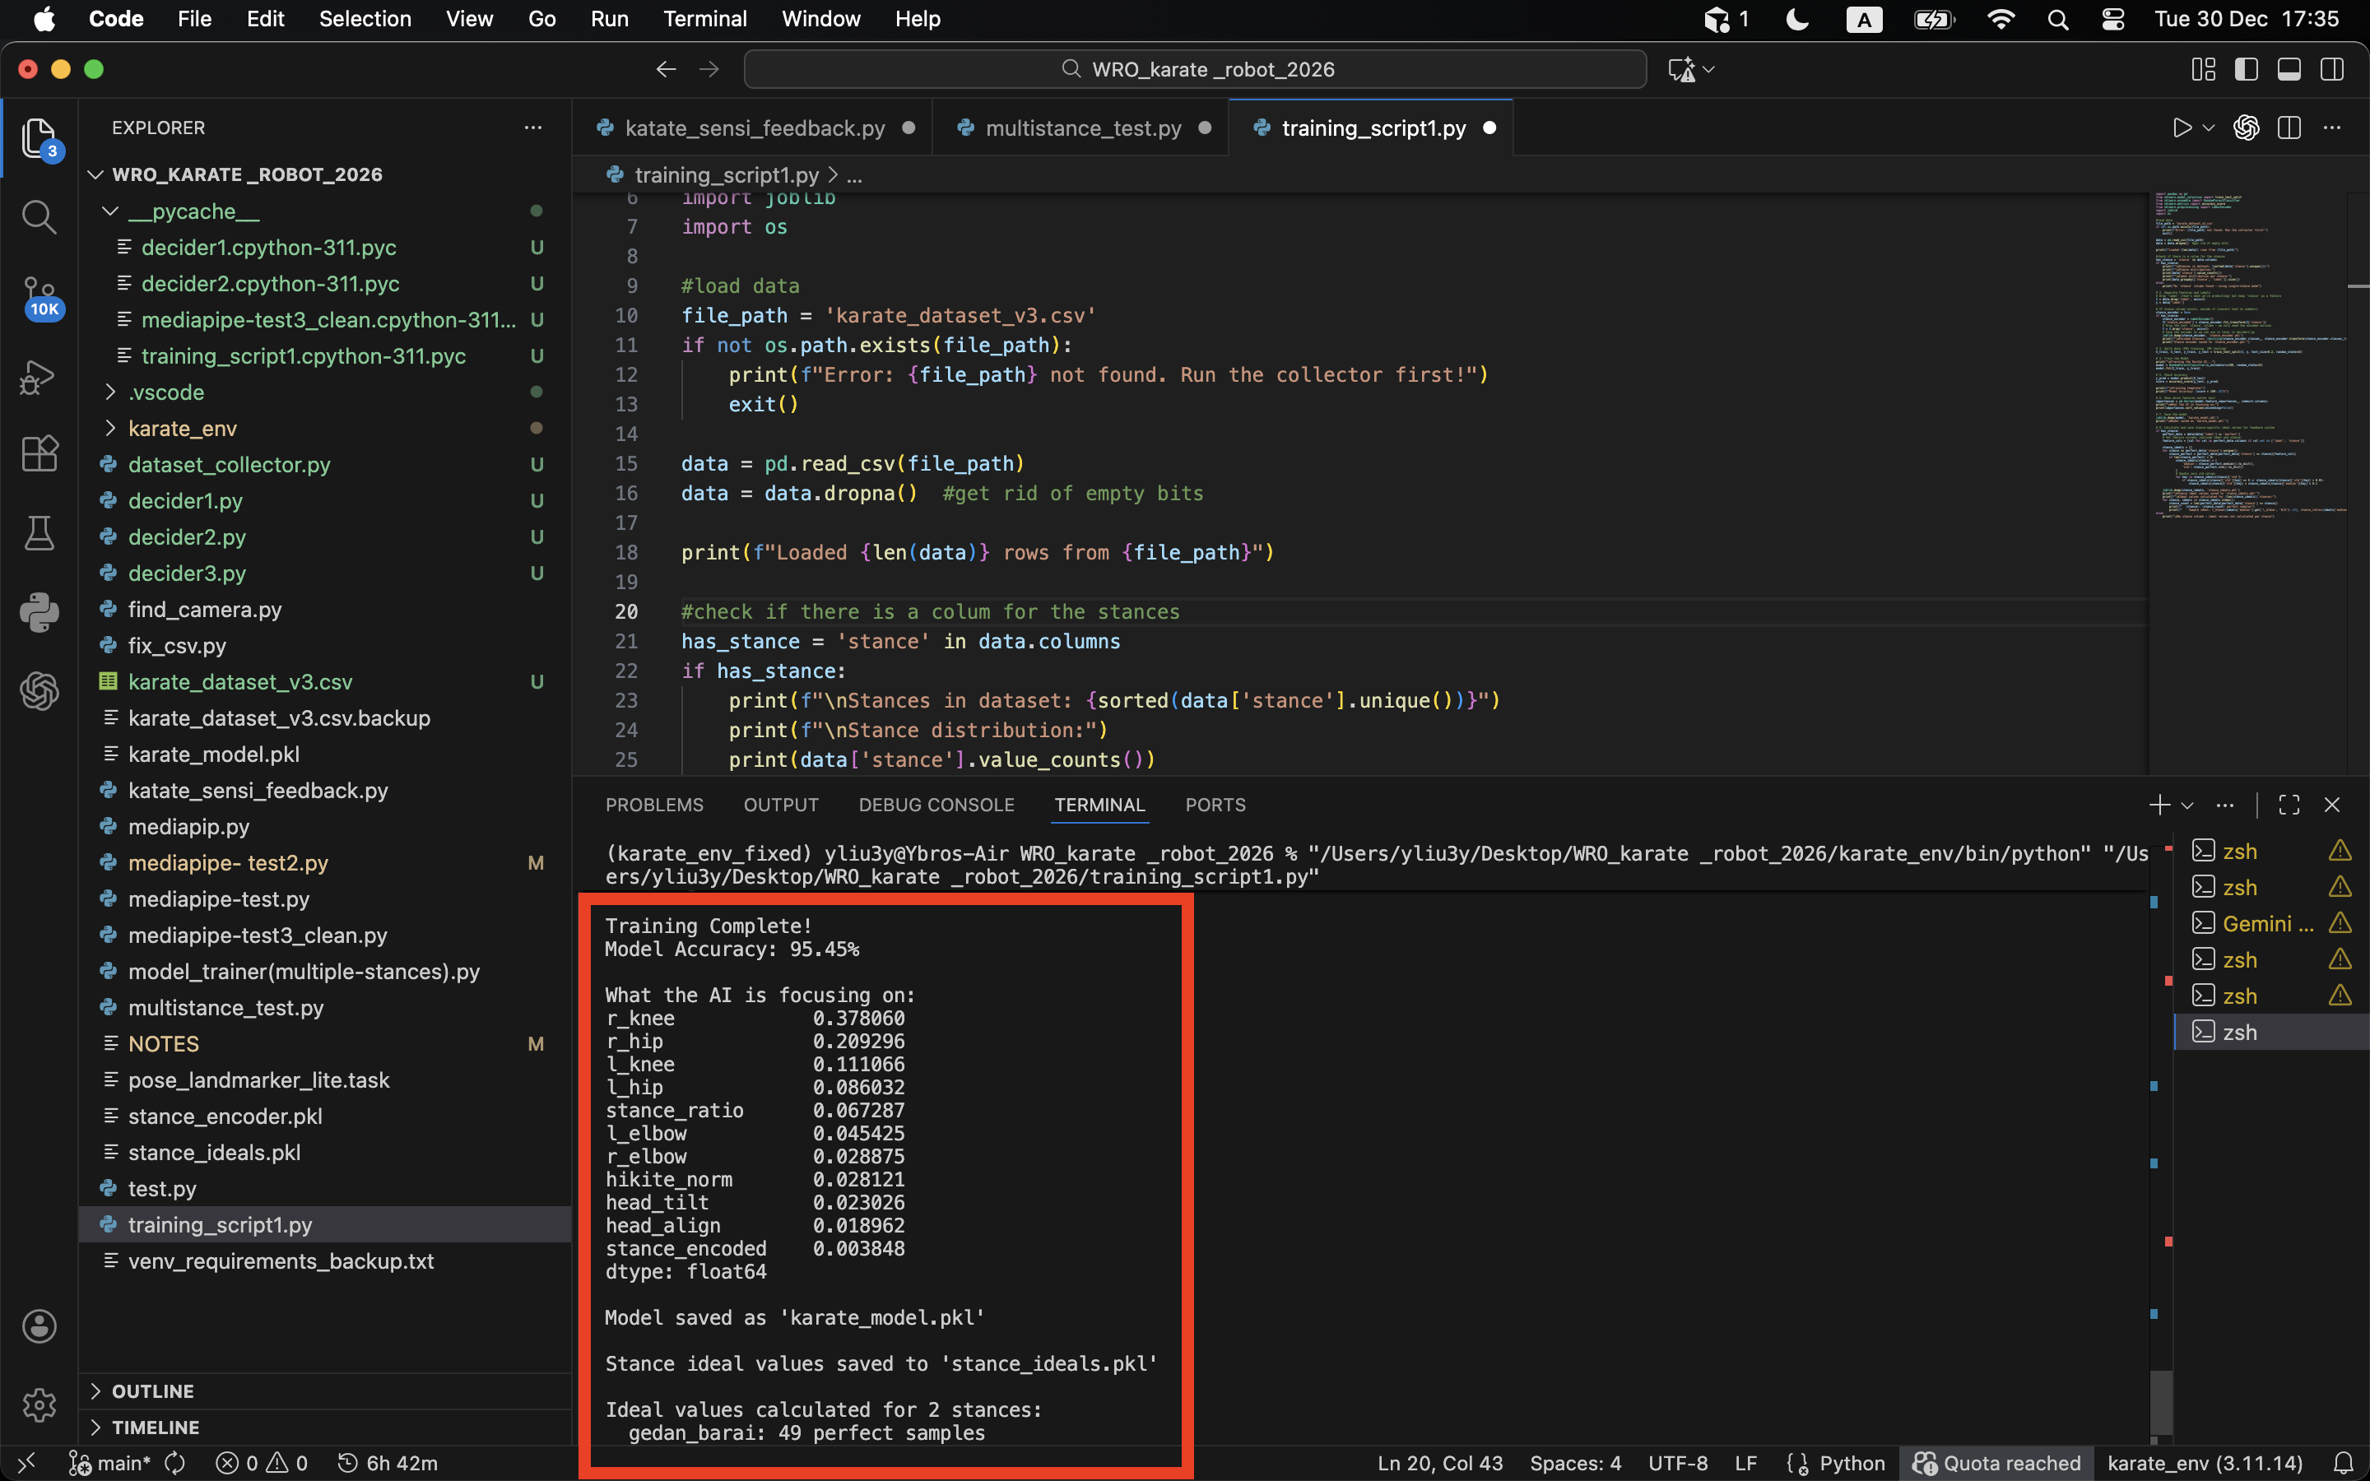The width and height of the screenshot is (2370, 1481).
Task: Open the new terminal launch profile dropdown
Action: [x=2186, y=805]
